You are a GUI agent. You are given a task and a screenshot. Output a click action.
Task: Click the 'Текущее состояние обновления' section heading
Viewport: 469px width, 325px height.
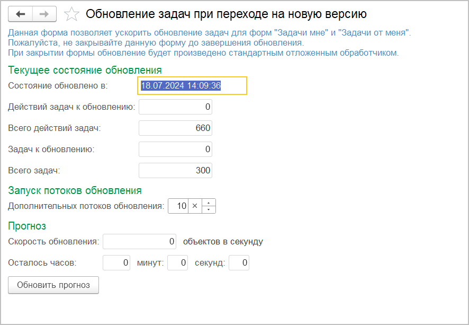85,70
